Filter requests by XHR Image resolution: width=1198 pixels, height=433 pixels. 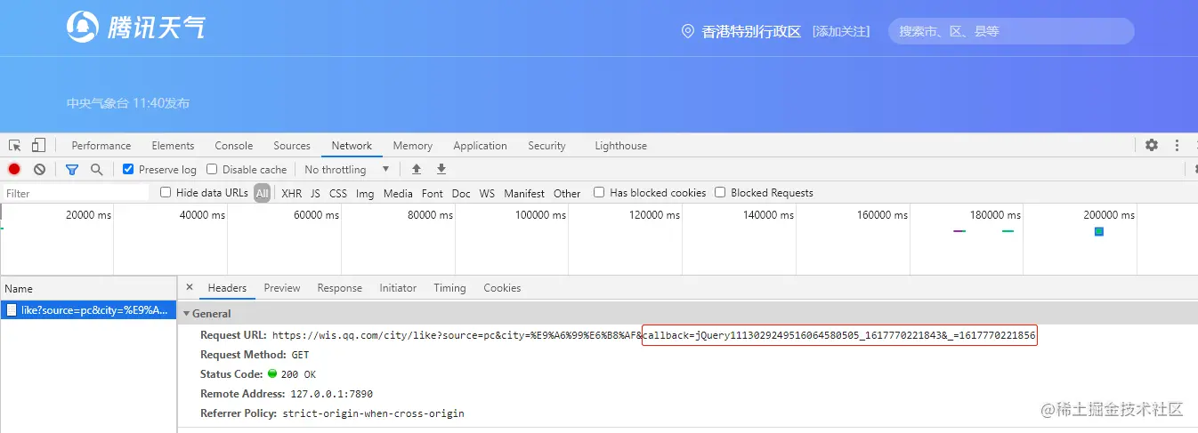(x=292, y=193)
